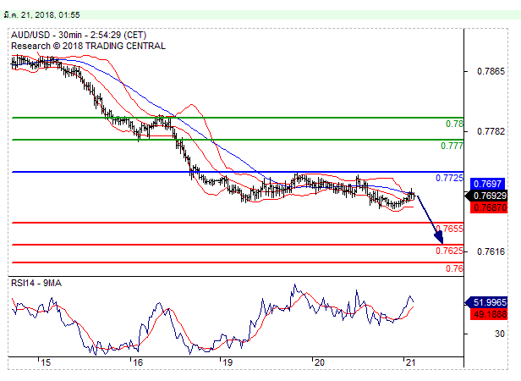Click the 0.7616 price axis label

(491, 251)
